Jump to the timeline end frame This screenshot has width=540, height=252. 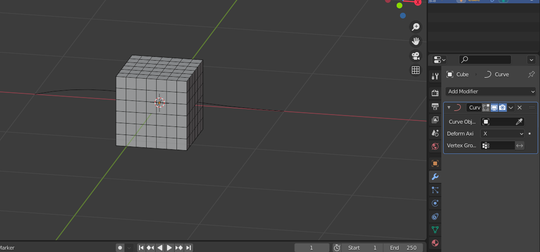click(188, 248)
